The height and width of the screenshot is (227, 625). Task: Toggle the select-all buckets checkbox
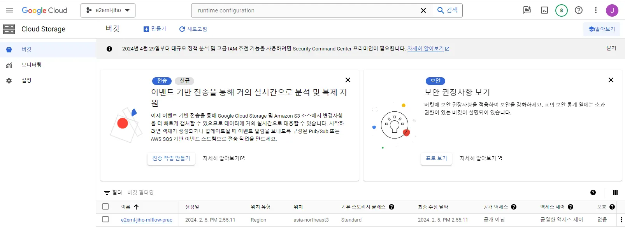point(105,206)
